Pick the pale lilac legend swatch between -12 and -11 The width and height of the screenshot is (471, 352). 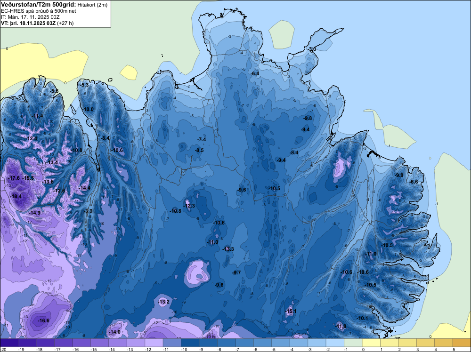154,343
